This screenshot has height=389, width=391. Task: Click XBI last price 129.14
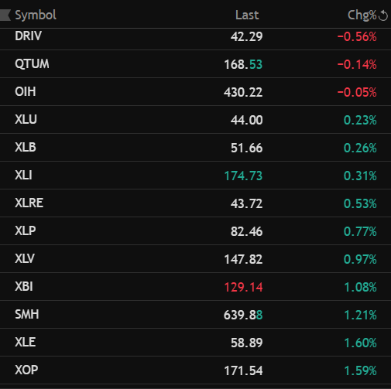(x=243, y=287)
